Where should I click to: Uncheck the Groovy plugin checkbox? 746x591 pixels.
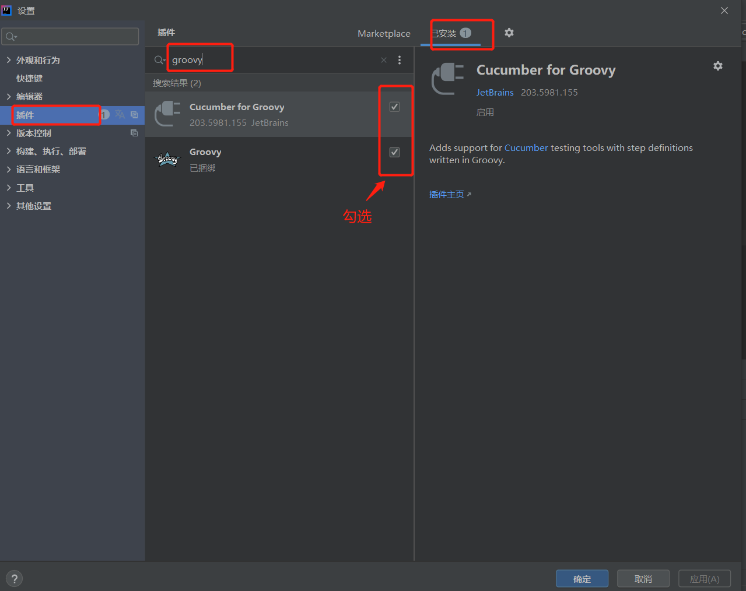click(x=394, y=152)
